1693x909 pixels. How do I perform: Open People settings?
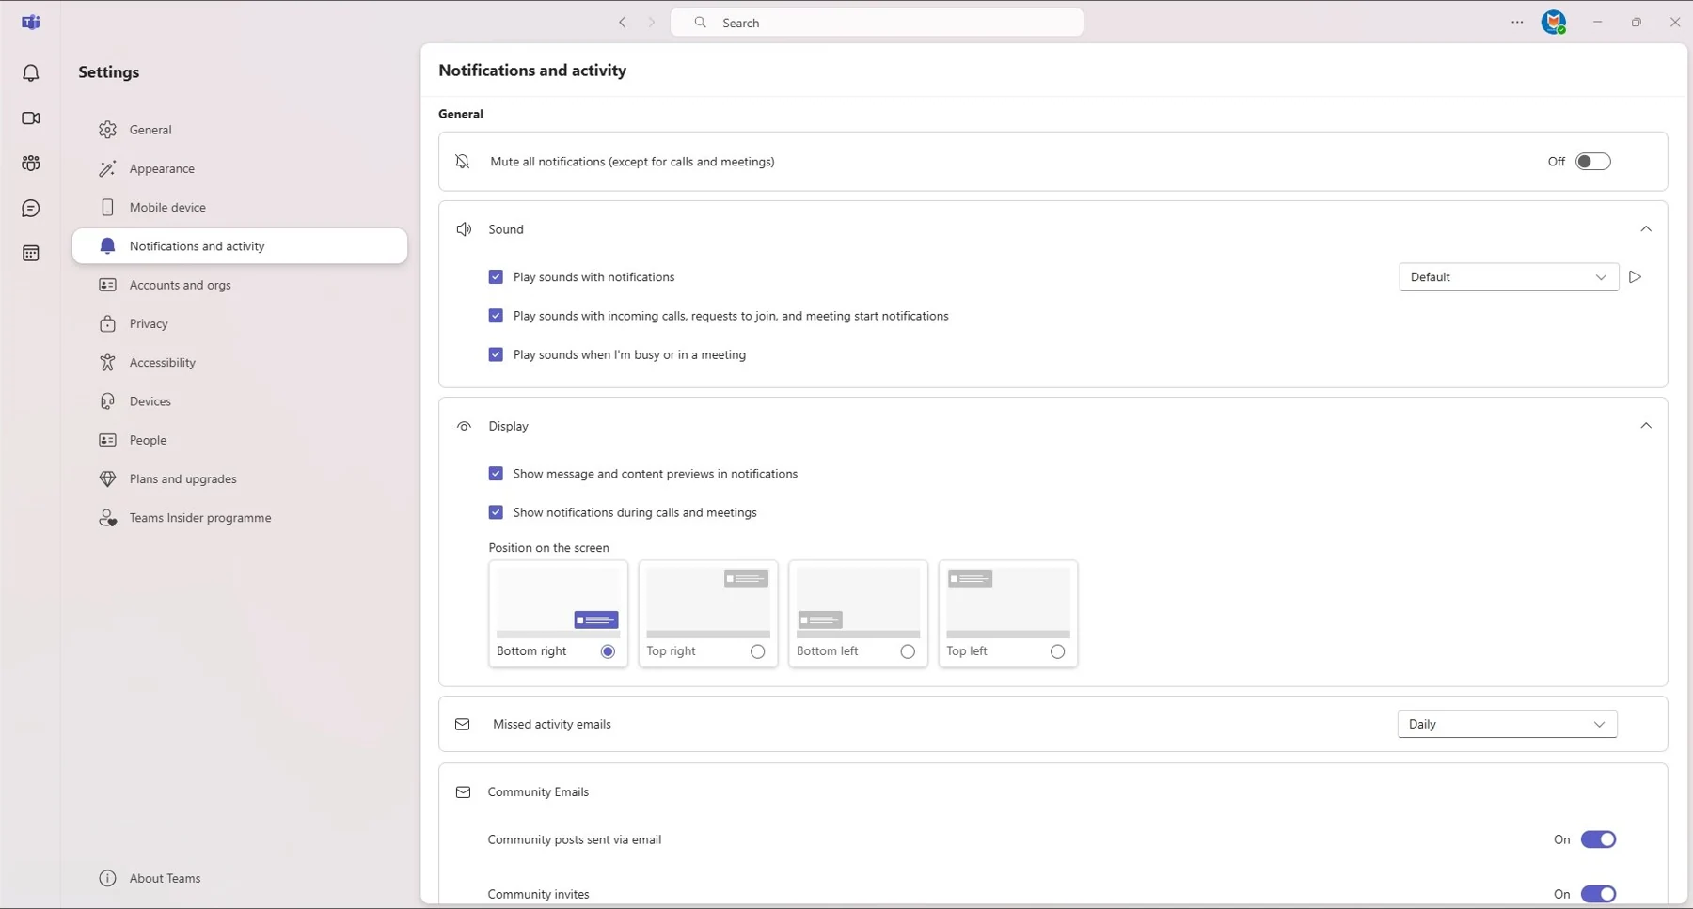pyautogui.click(x=240, y=440)
